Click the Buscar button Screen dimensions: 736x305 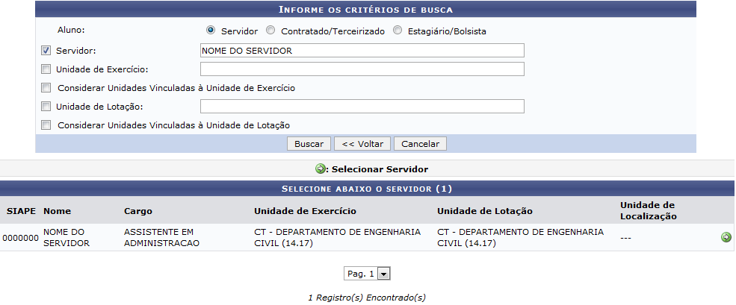(x=309, y=144)
